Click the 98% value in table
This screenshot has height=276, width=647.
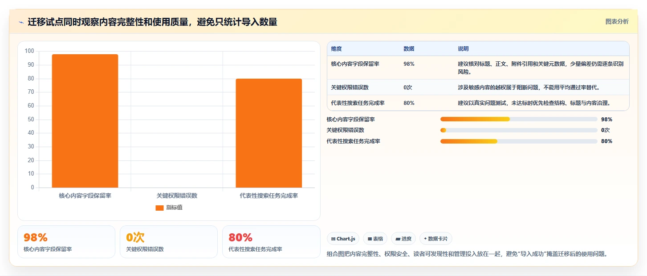pyautogui.click(x=409, y=64)
